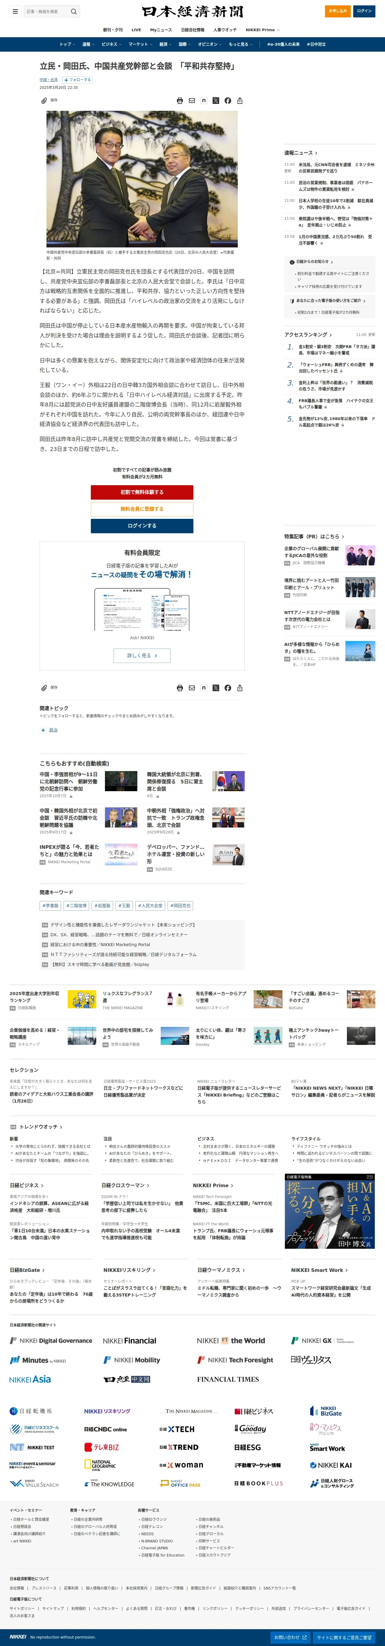
Task: Expand the 速報 navigation dropdown
Action: (88, 44)
